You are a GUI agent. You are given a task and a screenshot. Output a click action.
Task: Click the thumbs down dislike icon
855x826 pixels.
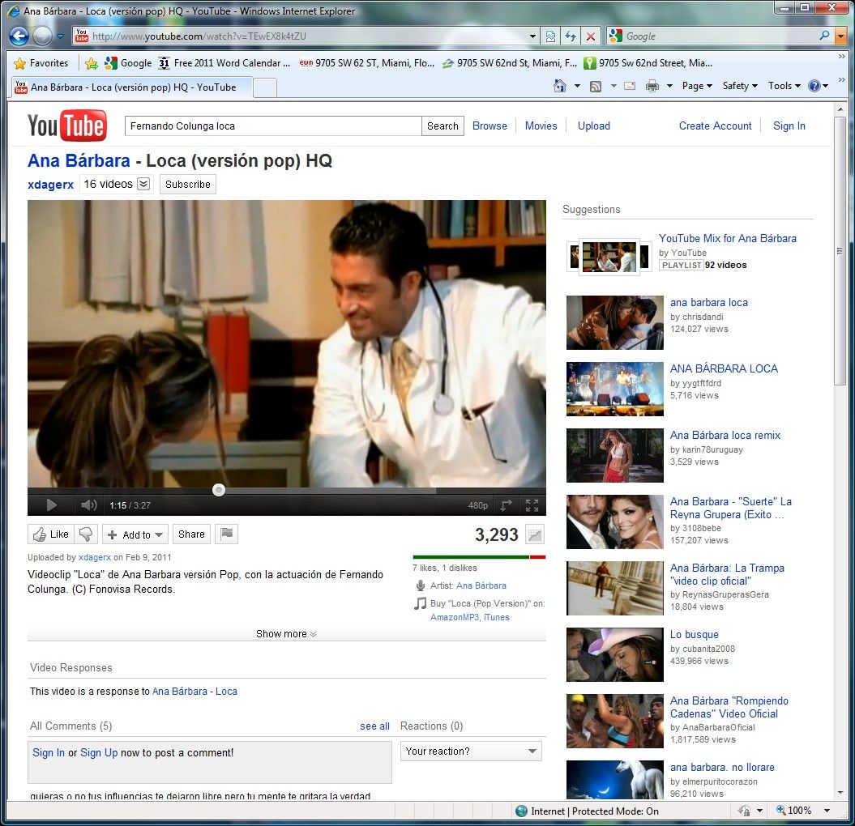click(x=86, y=534)
